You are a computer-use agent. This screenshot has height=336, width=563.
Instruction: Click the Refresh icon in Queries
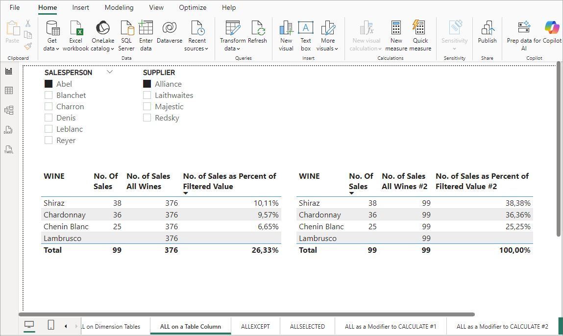(x=257, y=32)
